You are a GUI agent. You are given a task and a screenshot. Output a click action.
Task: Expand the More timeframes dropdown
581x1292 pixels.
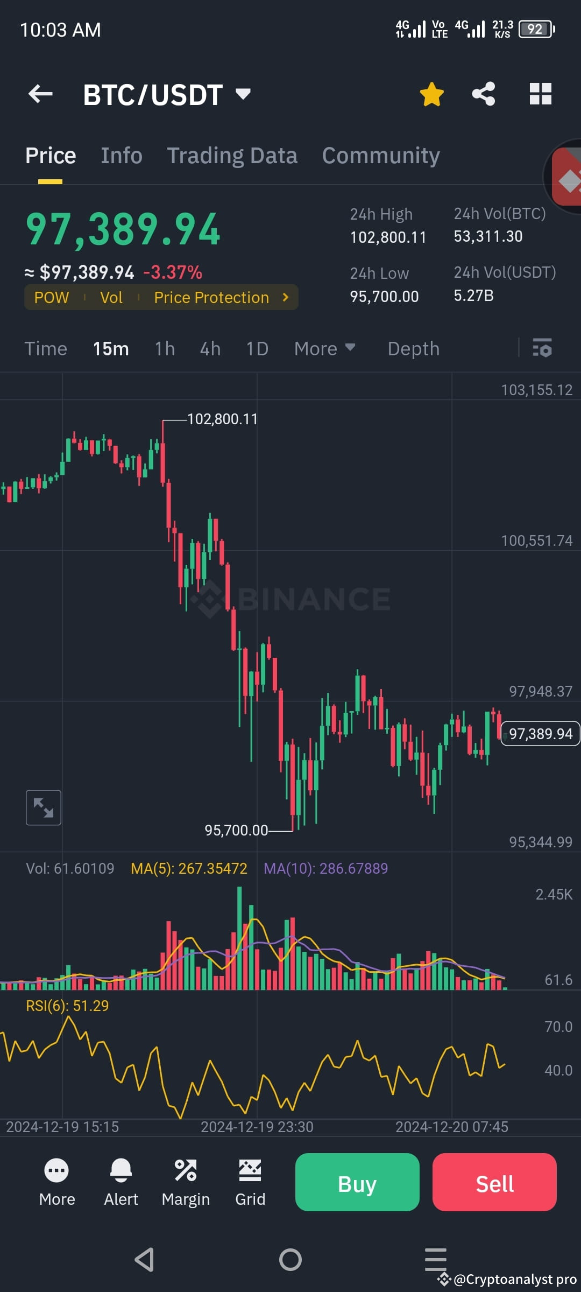(x=324, y=349)
